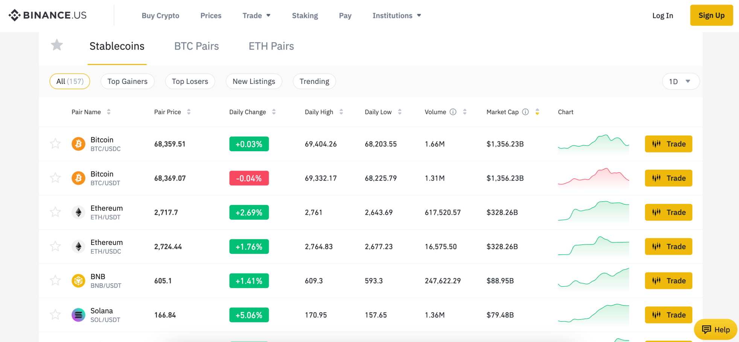Sort by Pair Name arrows
This screenshot has height=342, width=739.
(109, 112)
